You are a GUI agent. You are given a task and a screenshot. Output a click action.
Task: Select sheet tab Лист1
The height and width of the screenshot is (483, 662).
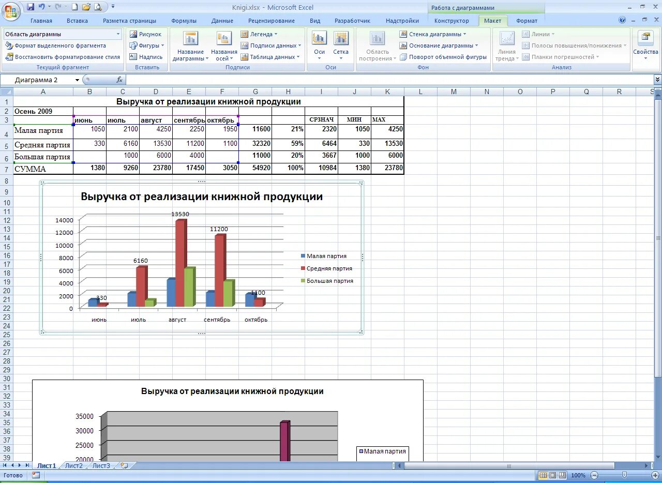tap(47, 465)
